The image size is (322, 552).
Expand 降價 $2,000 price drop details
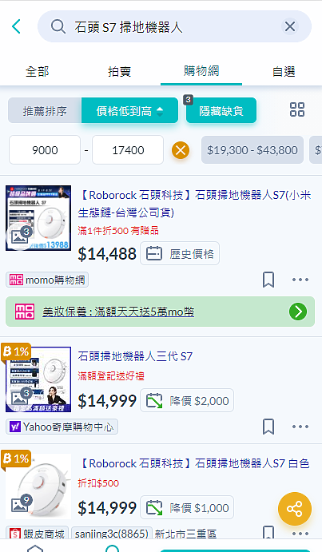tap(187, 401)
